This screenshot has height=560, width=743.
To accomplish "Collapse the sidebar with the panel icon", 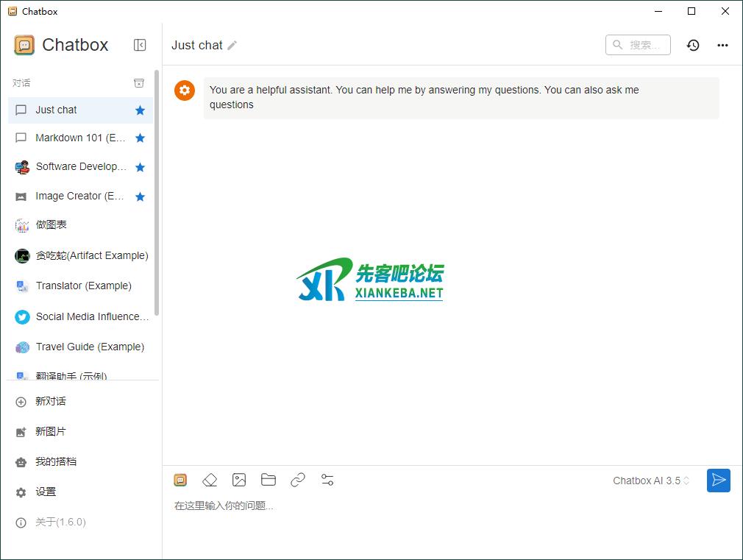I will point(140,45).
